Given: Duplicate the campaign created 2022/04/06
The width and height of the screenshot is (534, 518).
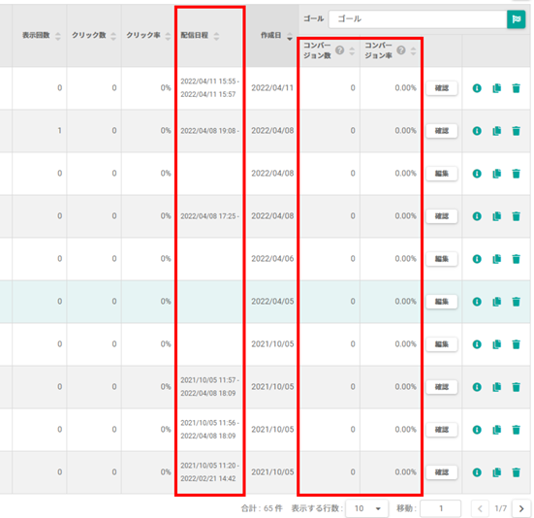Looking at the screenshot, I should point(496,259).
